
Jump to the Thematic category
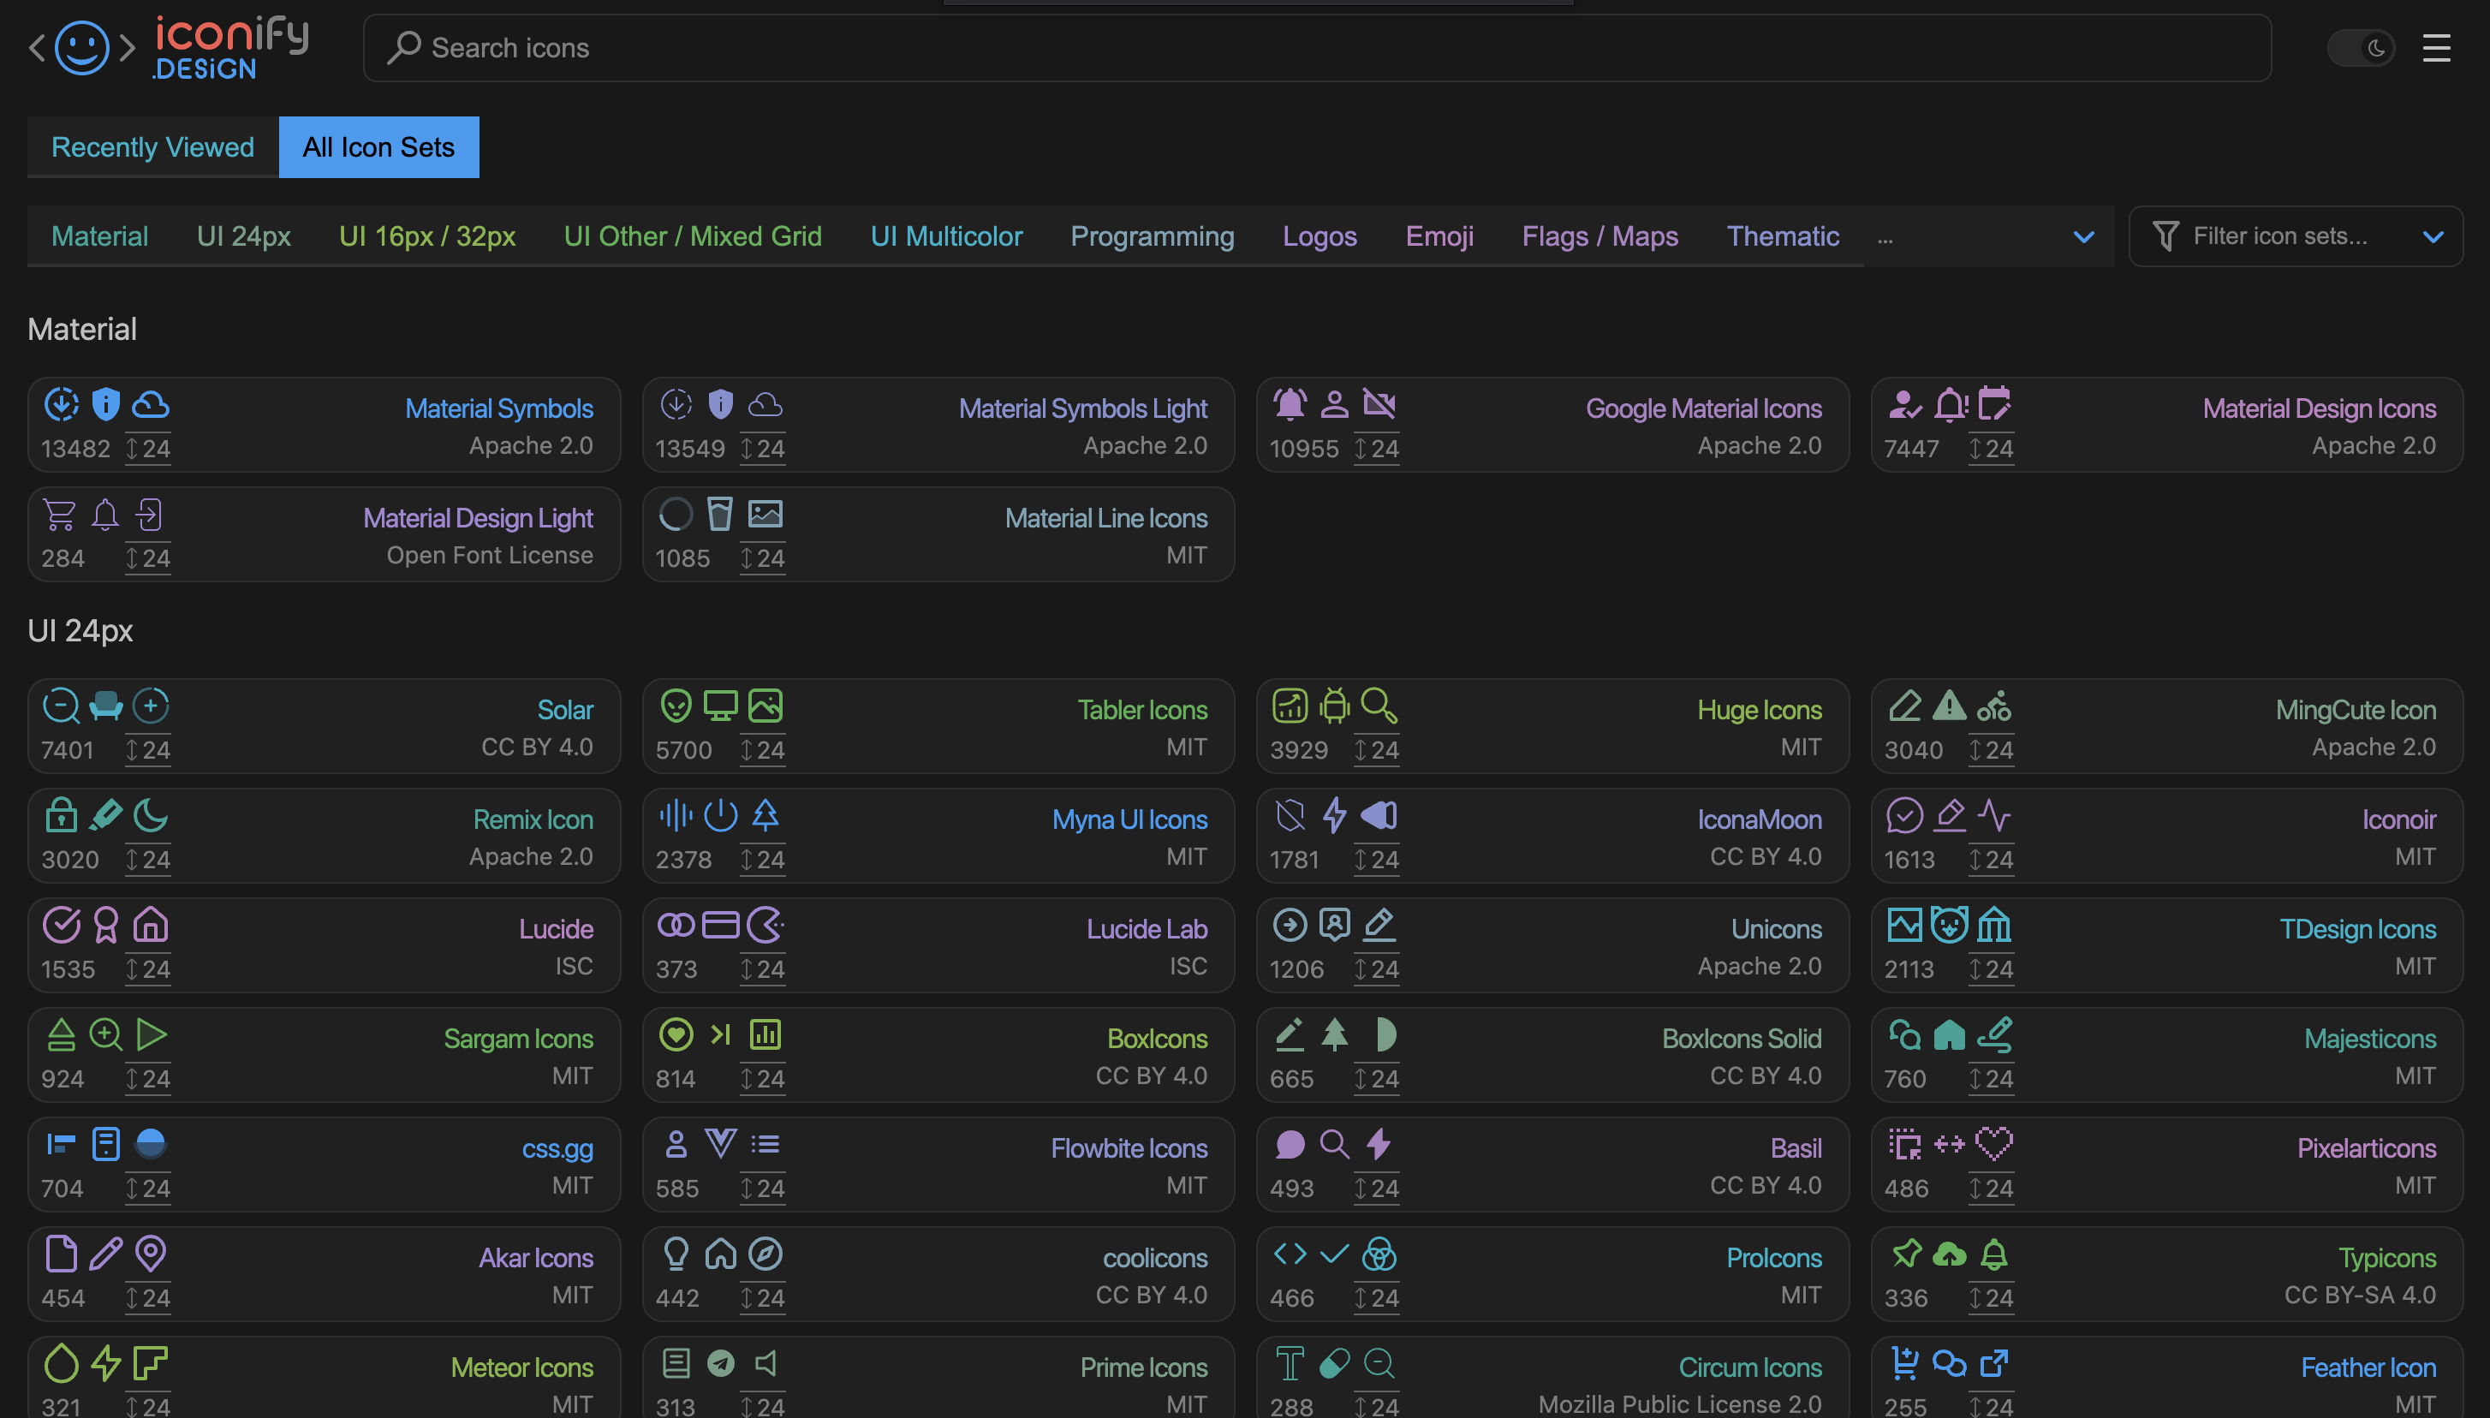[1783, 235]
